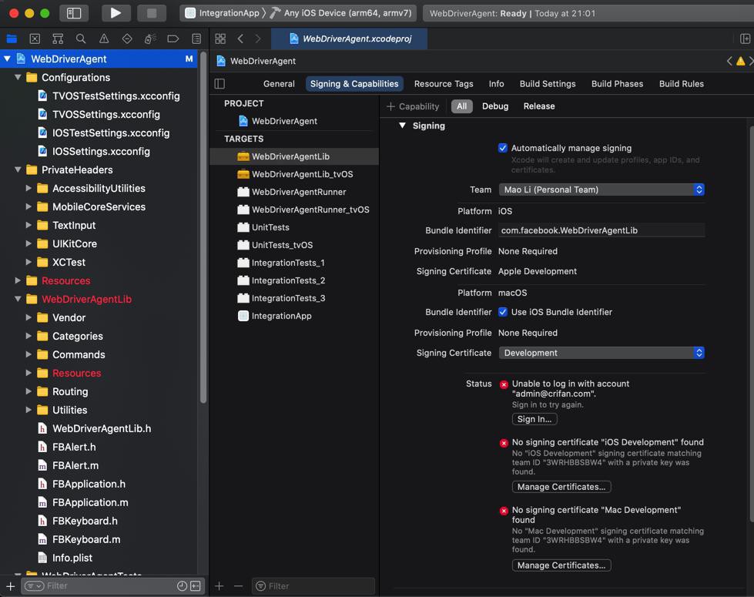Collapse the WebDriverAgent project root

click(7, 59)
